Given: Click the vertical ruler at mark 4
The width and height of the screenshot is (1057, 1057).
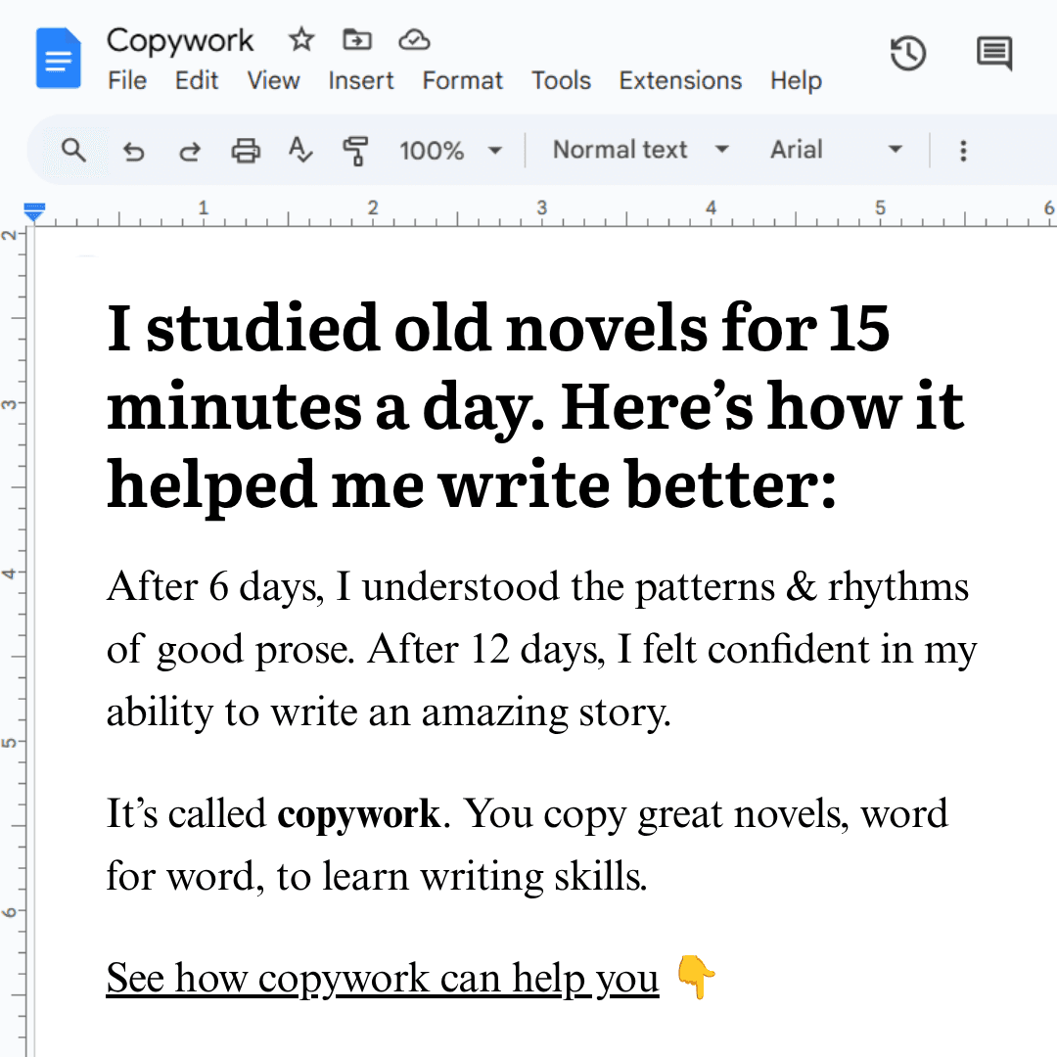Looking at the screenshot, I should [9, 573].
